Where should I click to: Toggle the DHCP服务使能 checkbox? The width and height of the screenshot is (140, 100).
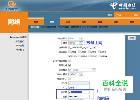pyautogui.click(x=69, y=61)
